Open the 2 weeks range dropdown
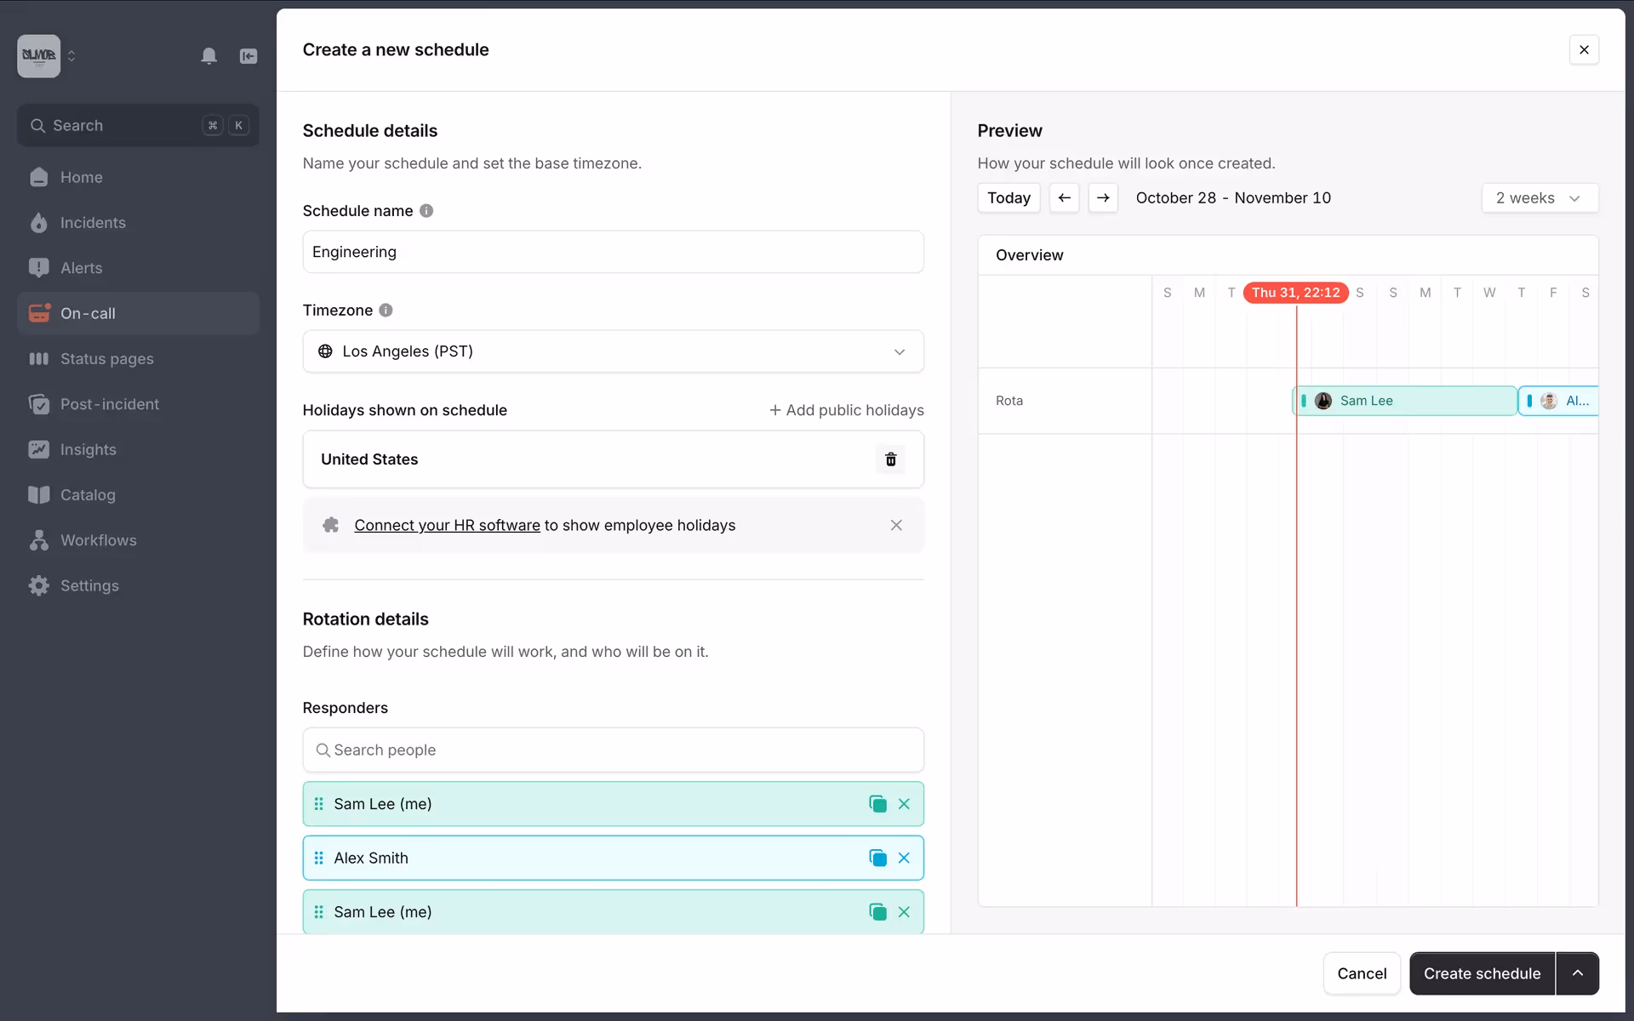The height and width of the screenshot is (1021, 1634). tap(1539, 198)
